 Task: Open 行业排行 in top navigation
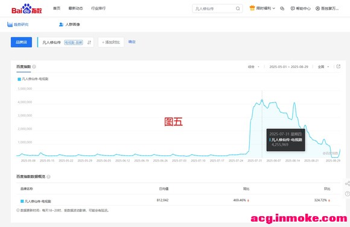pyautogui.click(x=98, y=8)
